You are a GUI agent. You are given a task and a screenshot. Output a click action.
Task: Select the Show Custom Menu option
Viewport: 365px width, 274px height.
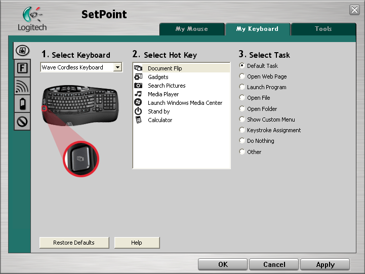coord(242,120)
